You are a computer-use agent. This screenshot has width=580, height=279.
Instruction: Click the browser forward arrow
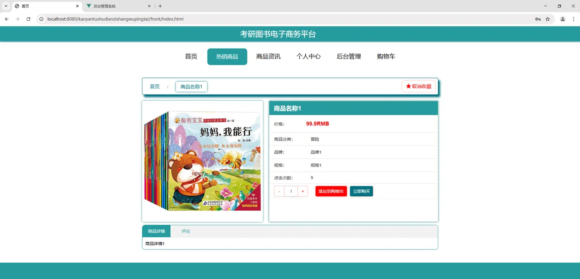[17, 19]
